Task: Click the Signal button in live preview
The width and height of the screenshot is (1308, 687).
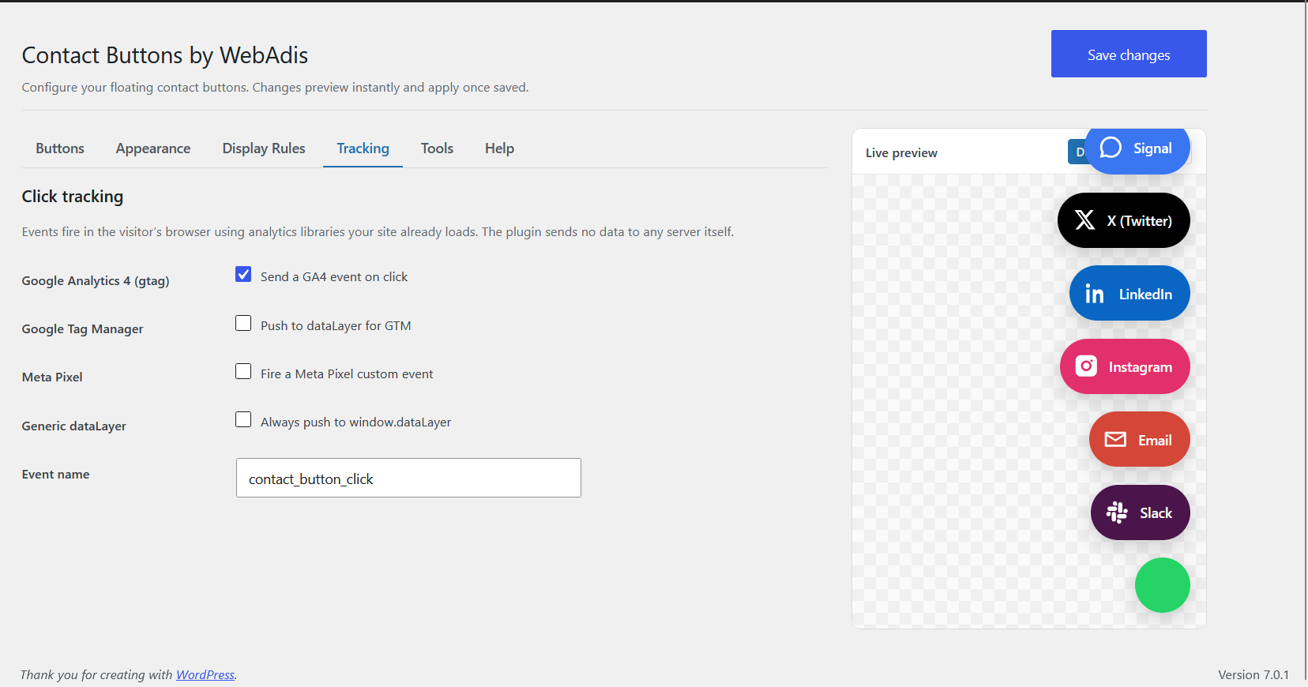Action: point(1137,150)
